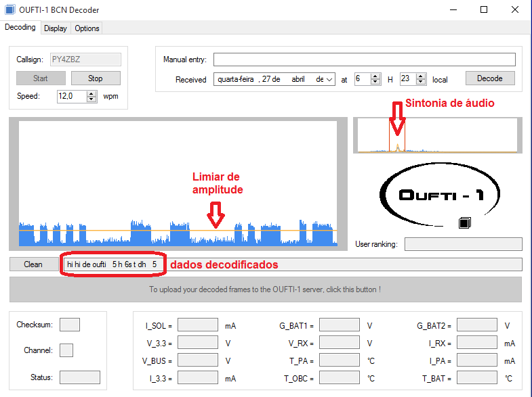
Task: Click the upload decoded frames button
Action: click(265, 289)
